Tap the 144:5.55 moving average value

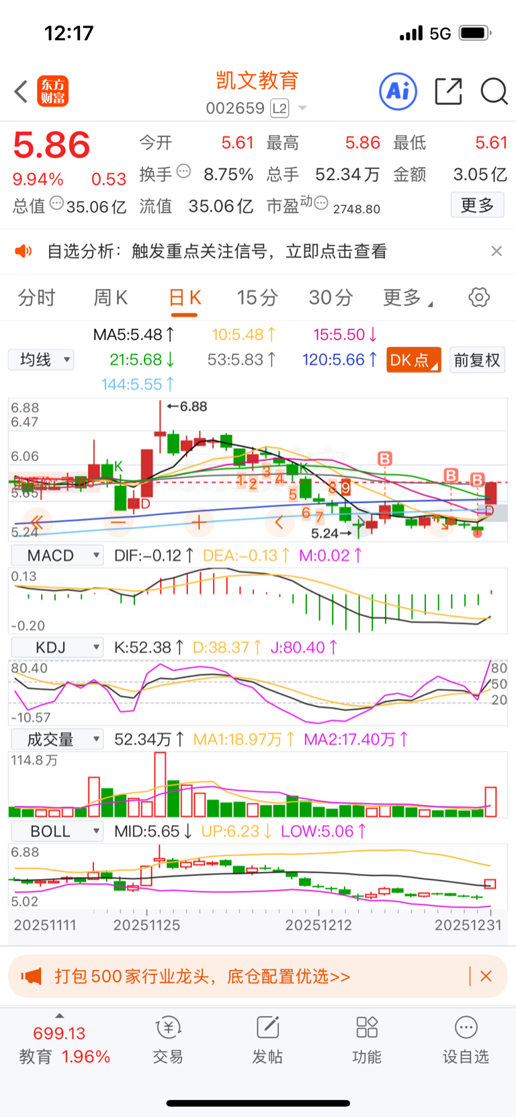[138, 385]
